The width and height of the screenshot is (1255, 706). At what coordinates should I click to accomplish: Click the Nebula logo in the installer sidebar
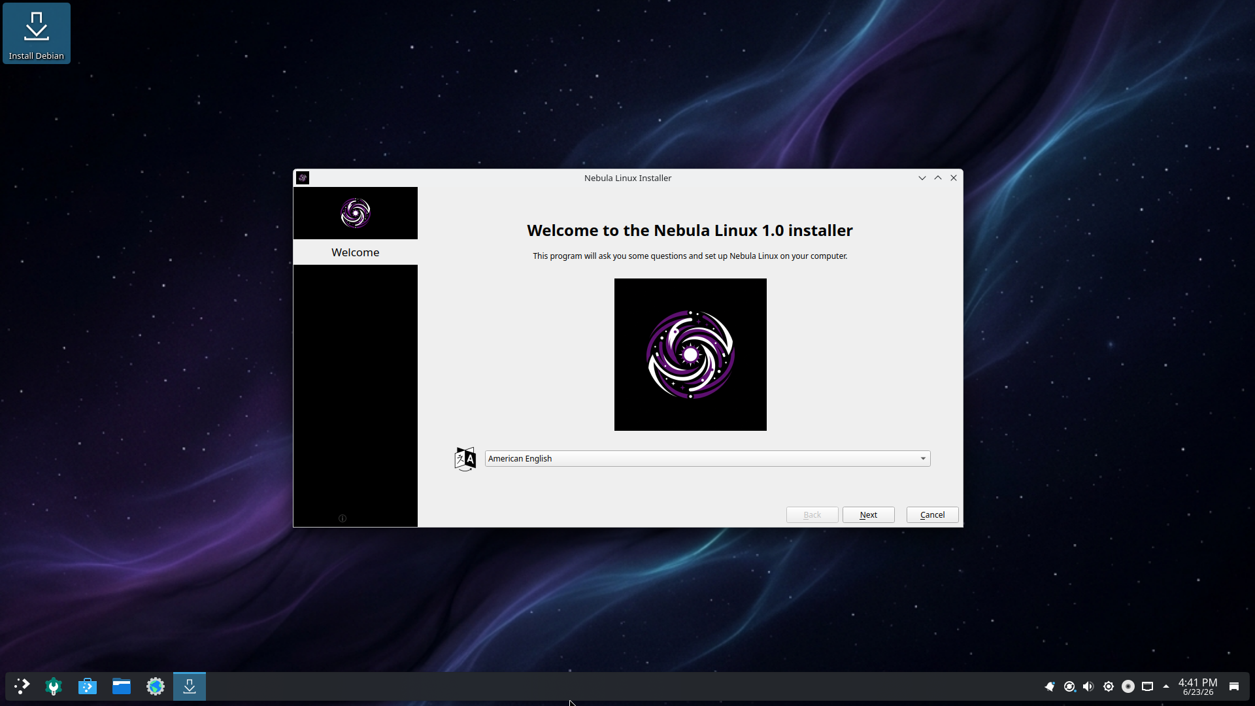tap(356, 213)
